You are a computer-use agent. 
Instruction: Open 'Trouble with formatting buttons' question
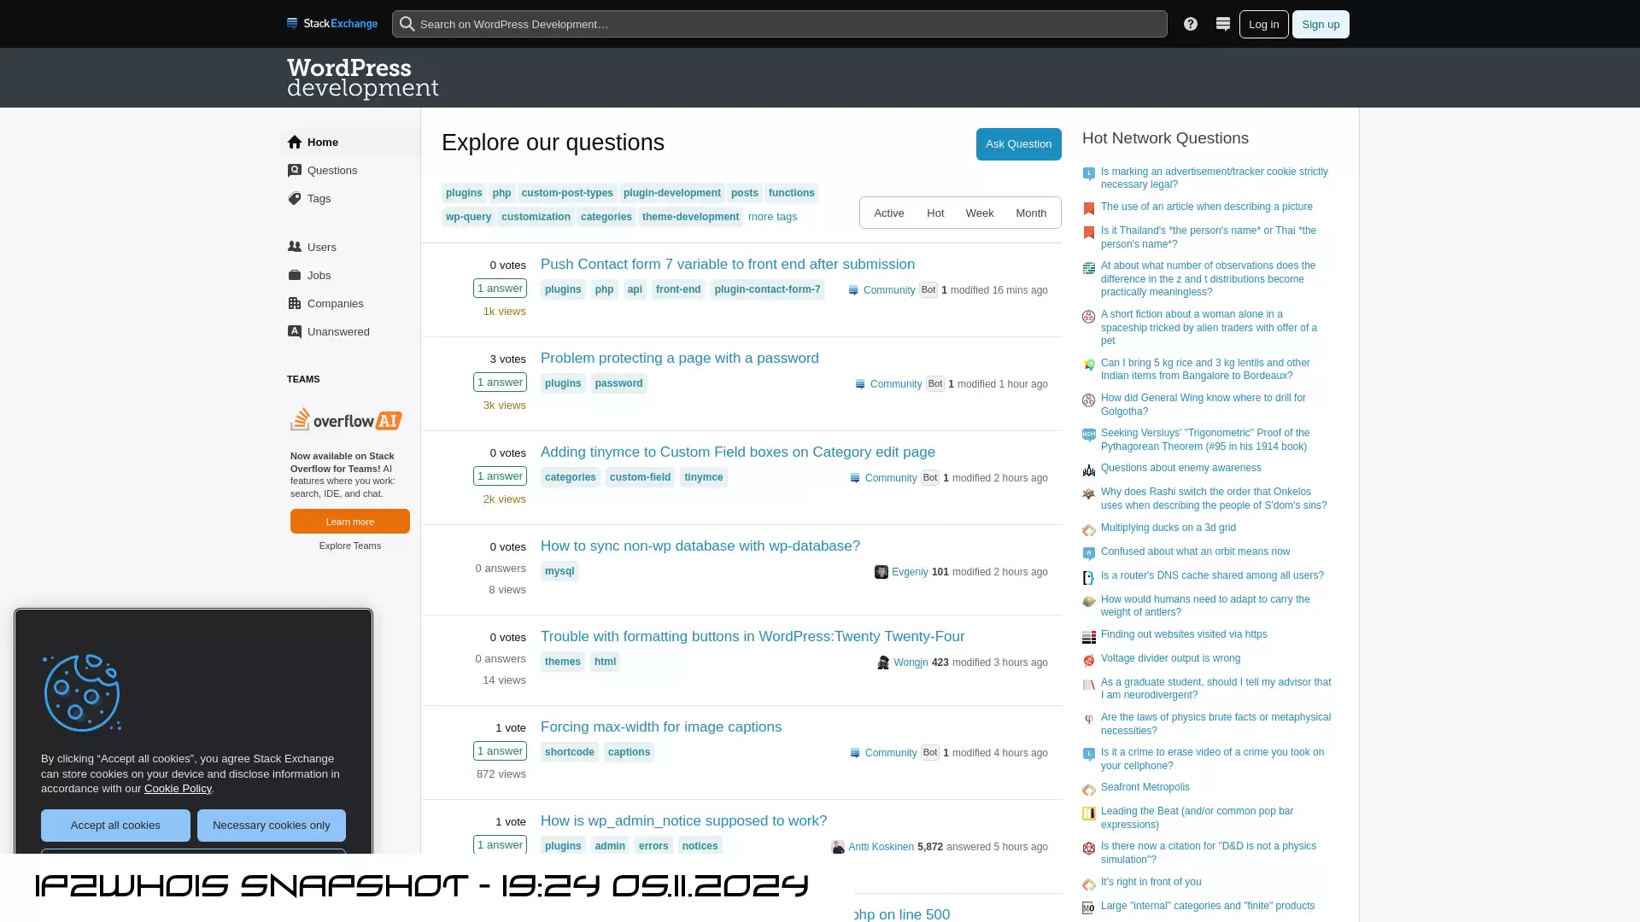753,637
